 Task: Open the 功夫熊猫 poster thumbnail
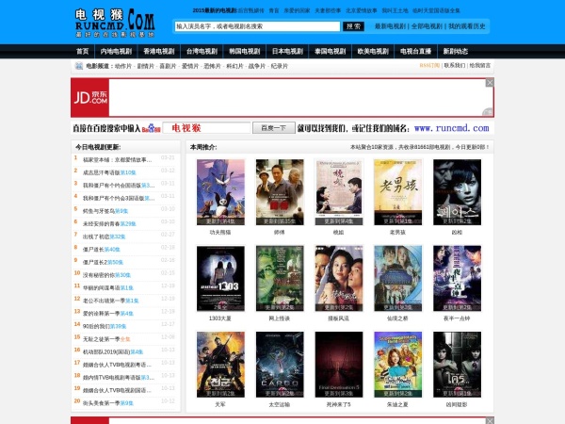pyautogui.click(x=220, y=192)
